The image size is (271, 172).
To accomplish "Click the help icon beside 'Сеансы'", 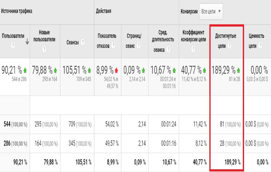I will pos(83,42).
